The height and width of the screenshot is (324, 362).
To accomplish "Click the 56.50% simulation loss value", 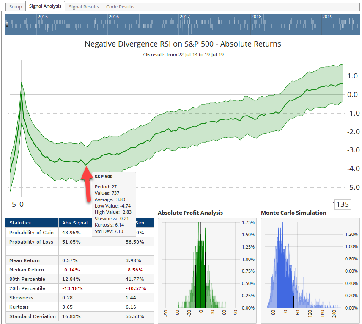I will point(135,242).
